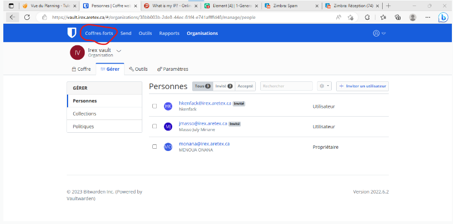This screenshot has height=224, width=453.
Task: Click the MO user avatar
Action: (168, 147)
